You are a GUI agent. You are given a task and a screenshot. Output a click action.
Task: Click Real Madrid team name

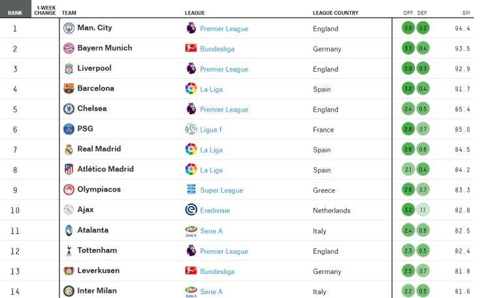99,149
